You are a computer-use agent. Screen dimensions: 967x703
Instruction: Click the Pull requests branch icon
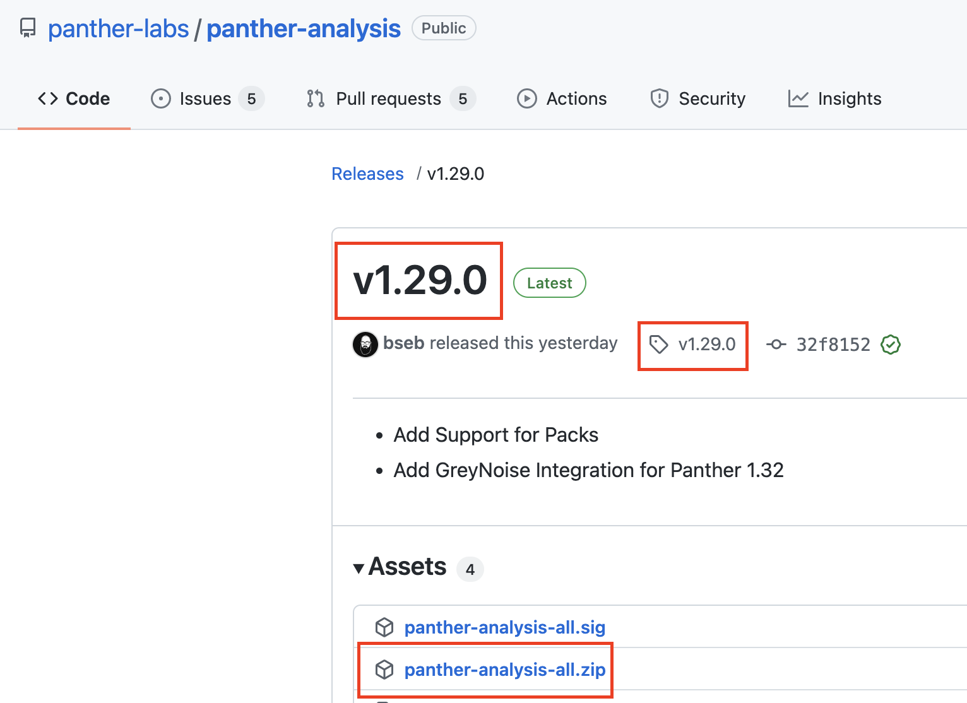tap(315, 98)
